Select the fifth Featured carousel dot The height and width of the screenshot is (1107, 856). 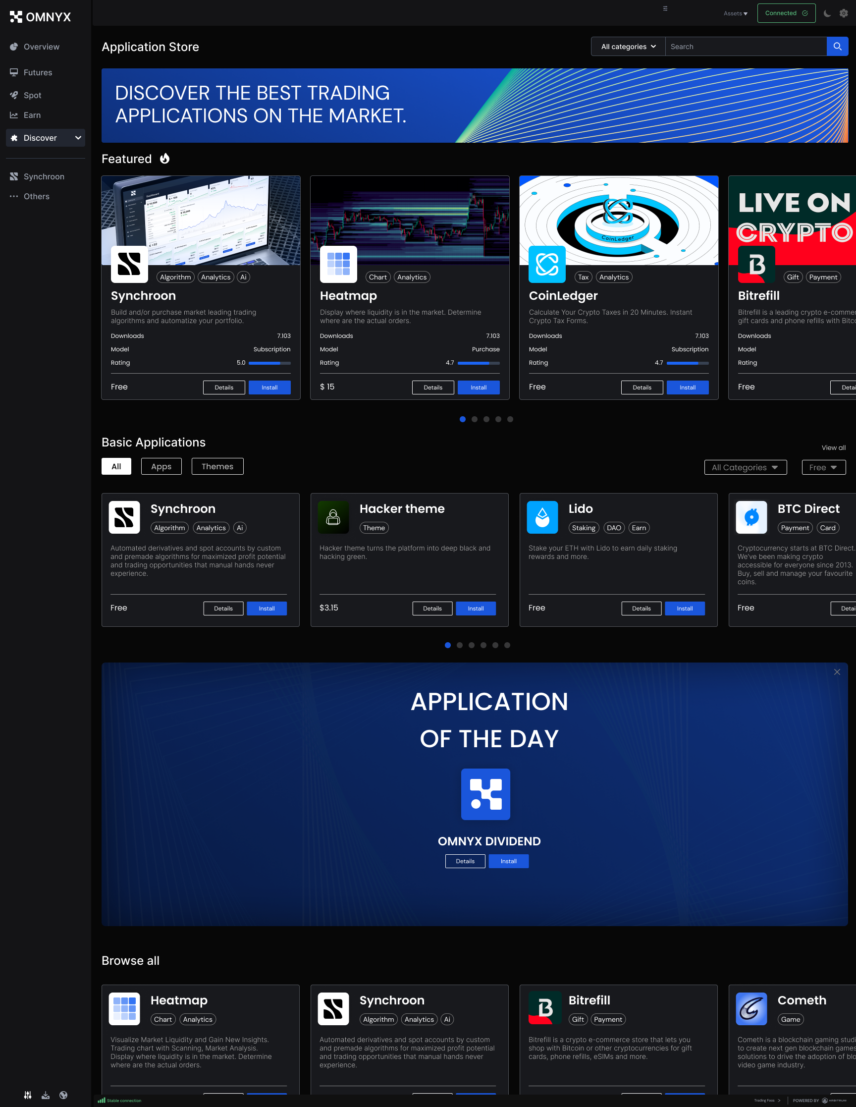coord(510,419)
